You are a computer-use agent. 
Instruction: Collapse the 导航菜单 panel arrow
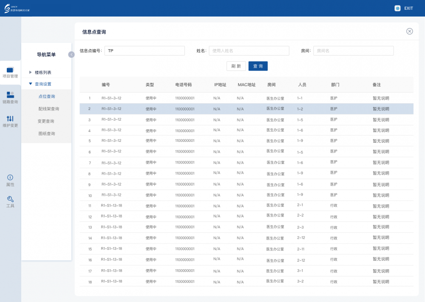click(71, 55)
